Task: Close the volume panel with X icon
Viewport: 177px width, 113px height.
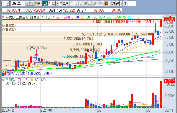Action: pyautogui.click(x=174, y=79)
